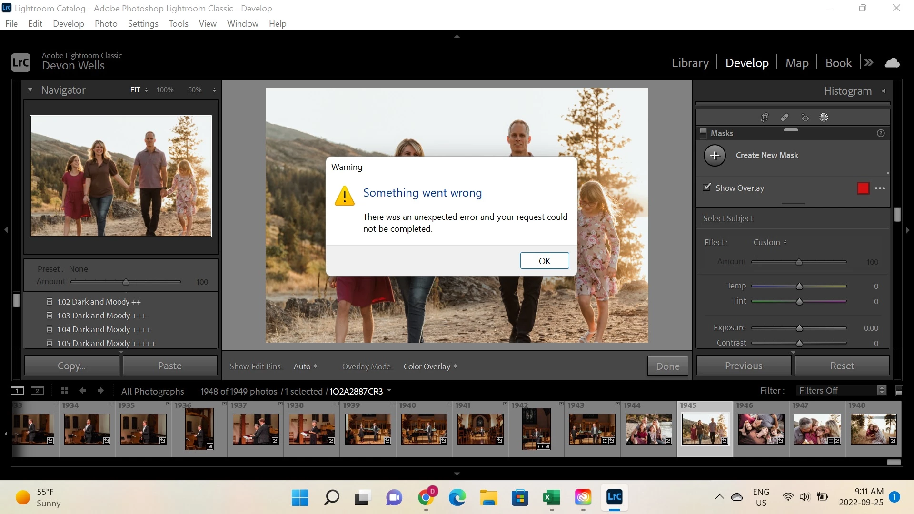Click the red overlay color swatch
Screen dimensions: 914x514
863,188
